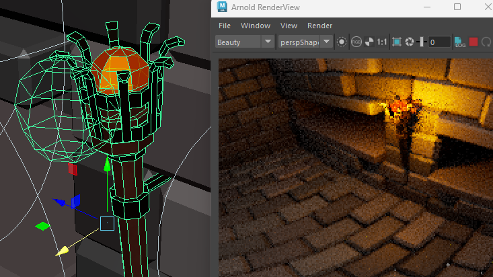Viewport: 493px width, 277px height.
Task: Open the Window menu in RenderView
Action: tap(256, 26)
